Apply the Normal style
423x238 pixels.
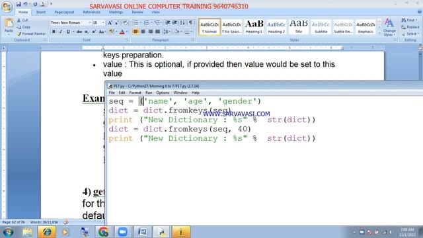[210, 26]
